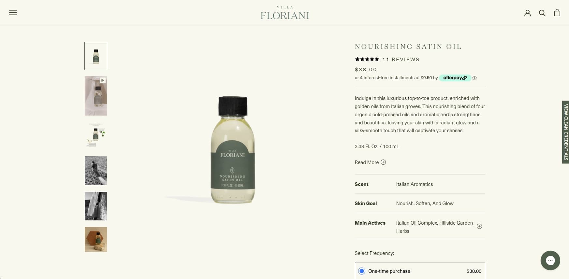This screenshot has width=569, height=279.
Task: Open the 11 Reviews link
Action: click(x=401, y=60)
